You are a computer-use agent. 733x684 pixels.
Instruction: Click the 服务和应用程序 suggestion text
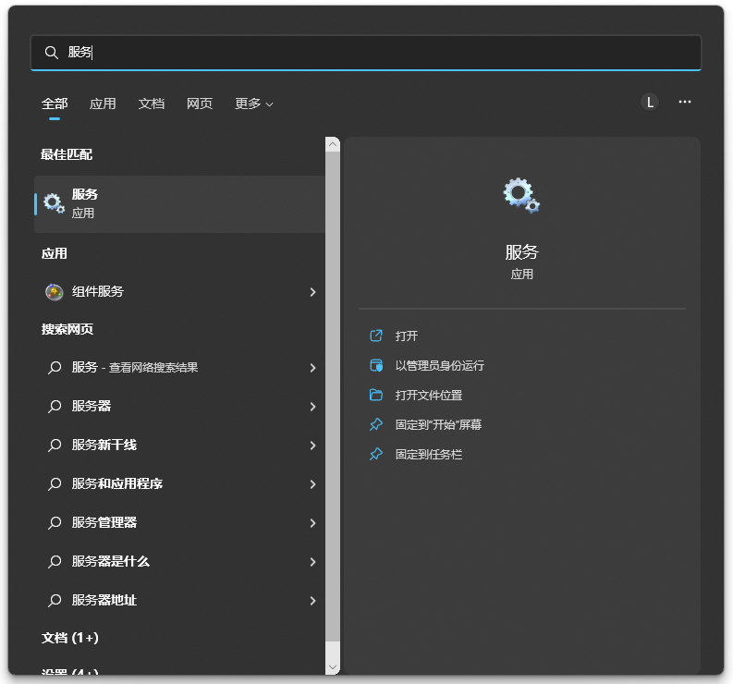coord(116,484)
